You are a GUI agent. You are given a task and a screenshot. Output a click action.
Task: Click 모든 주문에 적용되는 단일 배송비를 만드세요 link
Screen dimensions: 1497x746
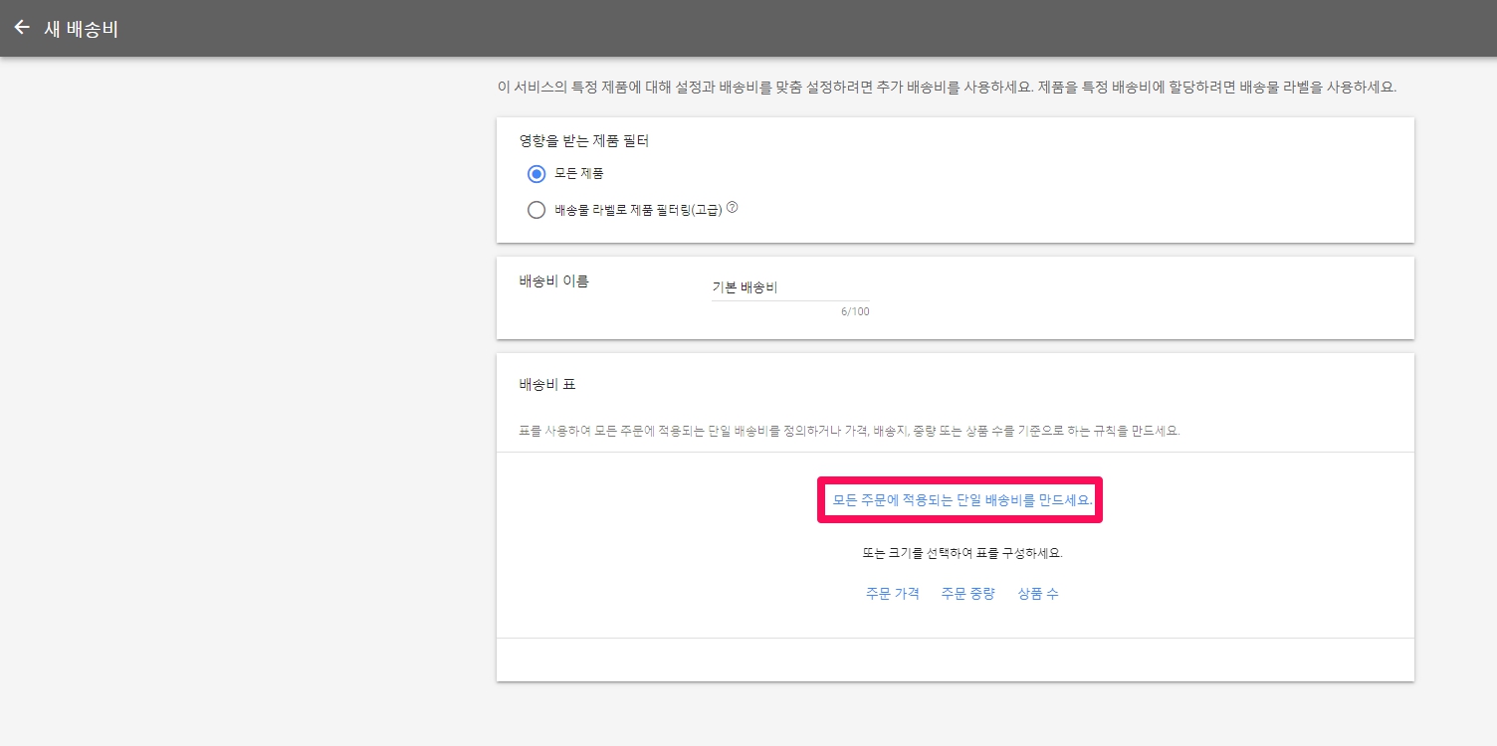click(962, 500)
